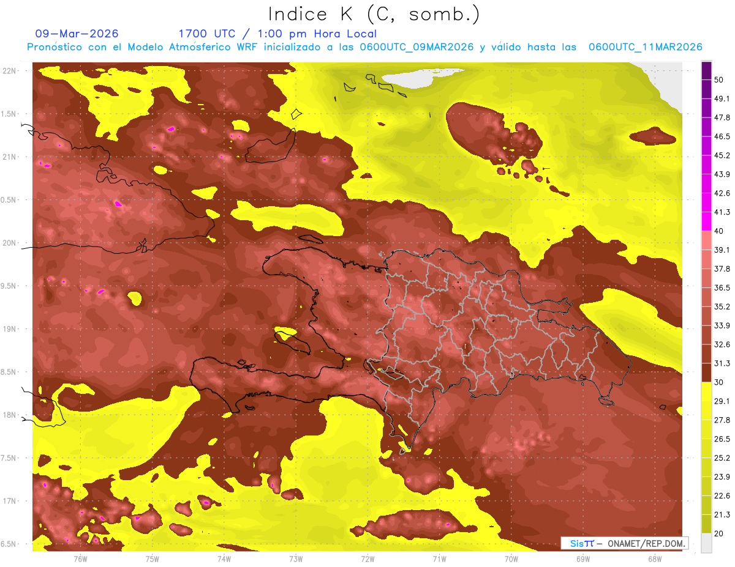735x567 pixels.
Task: Click the color bar value '39.1'
Action: click(x=722, y=250)
